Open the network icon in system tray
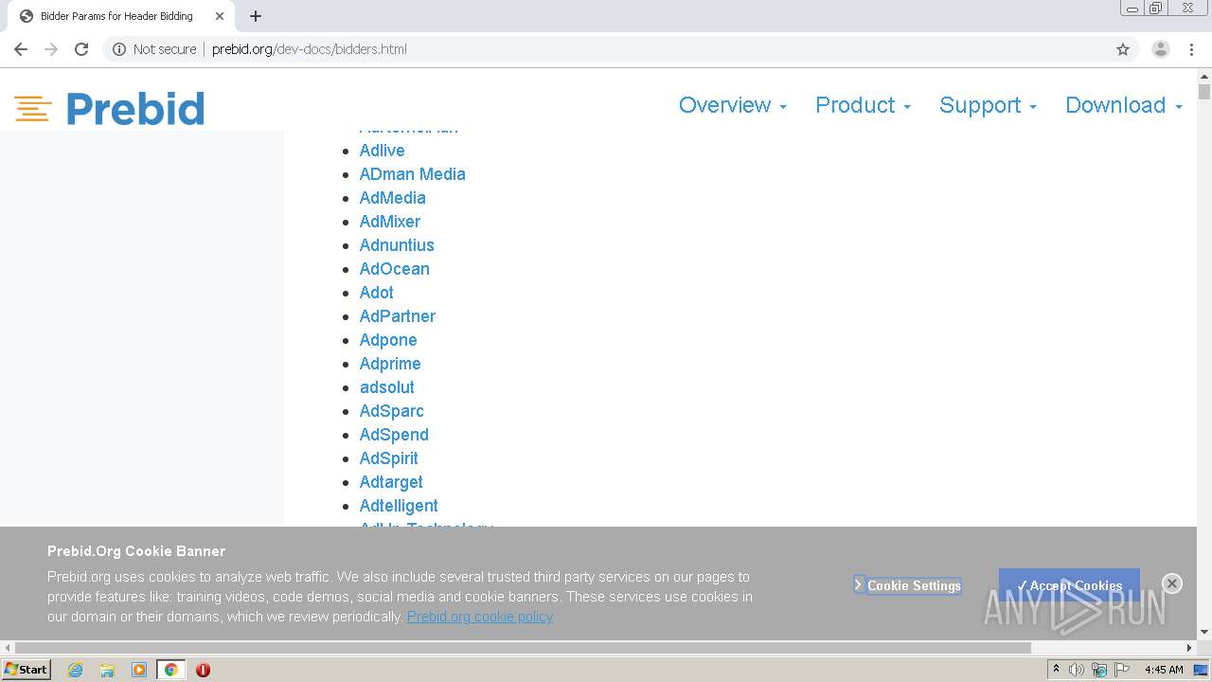 tap(1099, 670)
